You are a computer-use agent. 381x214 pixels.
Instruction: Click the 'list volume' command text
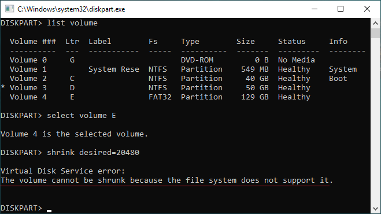pos(72,23)
